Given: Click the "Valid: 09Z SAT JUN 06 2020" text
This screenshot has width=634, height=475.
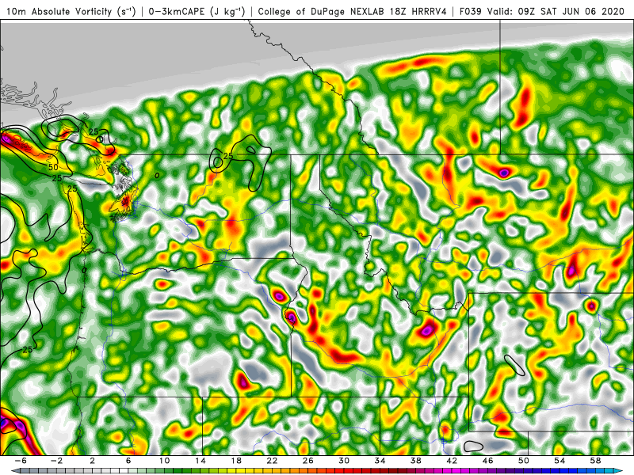Looking at the screenshot, I should 556,11.
